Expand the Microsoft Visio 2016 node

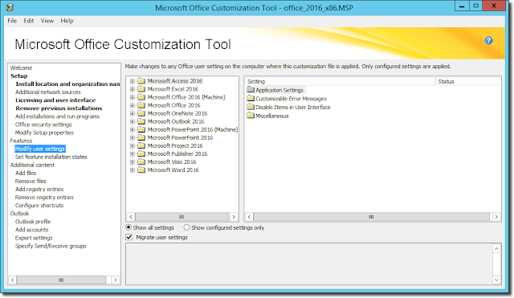click(x=133, y=162)
